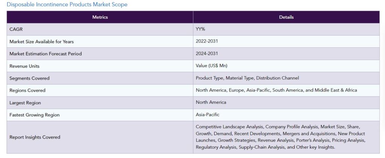
Task: Click the North America value under Largest Region
Action: click(x=211, y=102)
